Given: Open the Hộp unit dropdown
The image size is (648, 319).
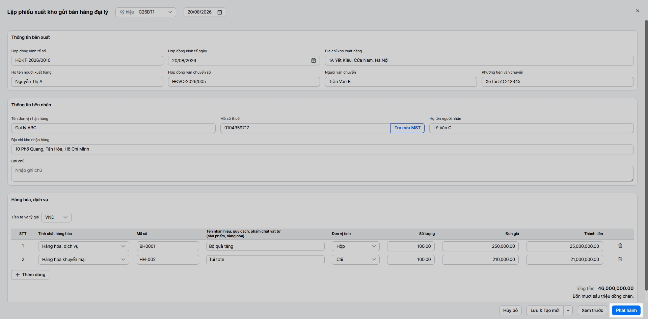Looking at the screenshot, I should point(356,246).
